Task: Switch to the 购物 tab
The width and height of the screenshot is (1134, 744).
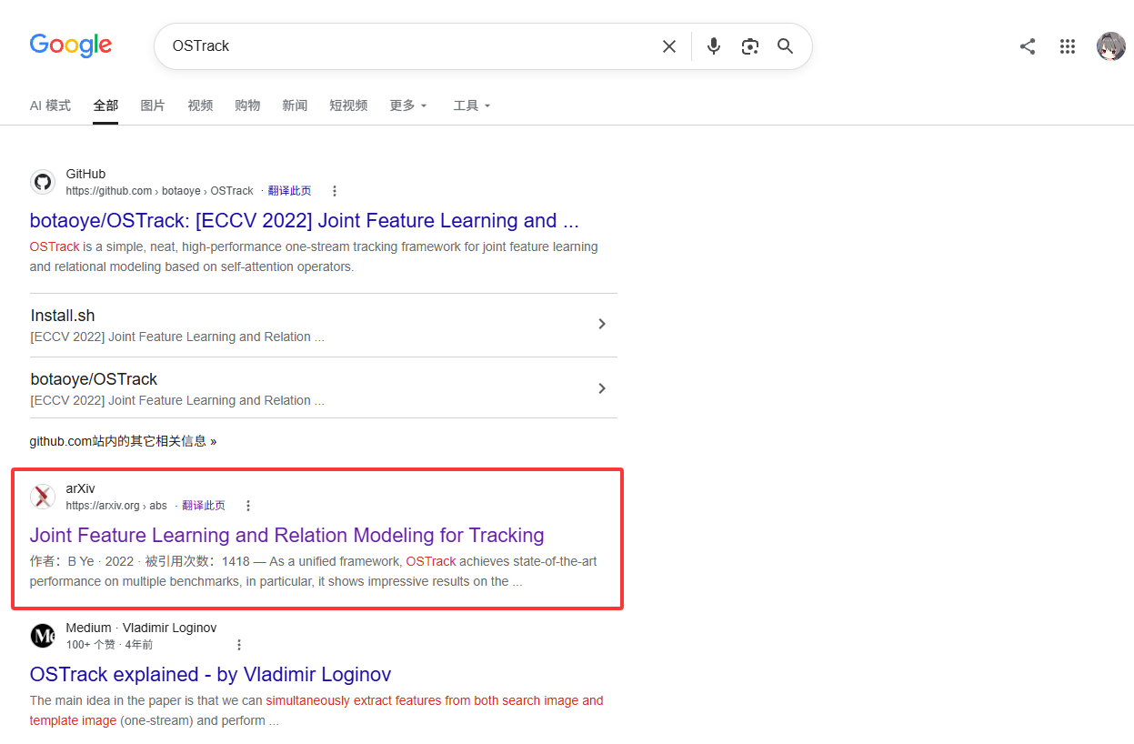Action: click(x=247, y=106)
